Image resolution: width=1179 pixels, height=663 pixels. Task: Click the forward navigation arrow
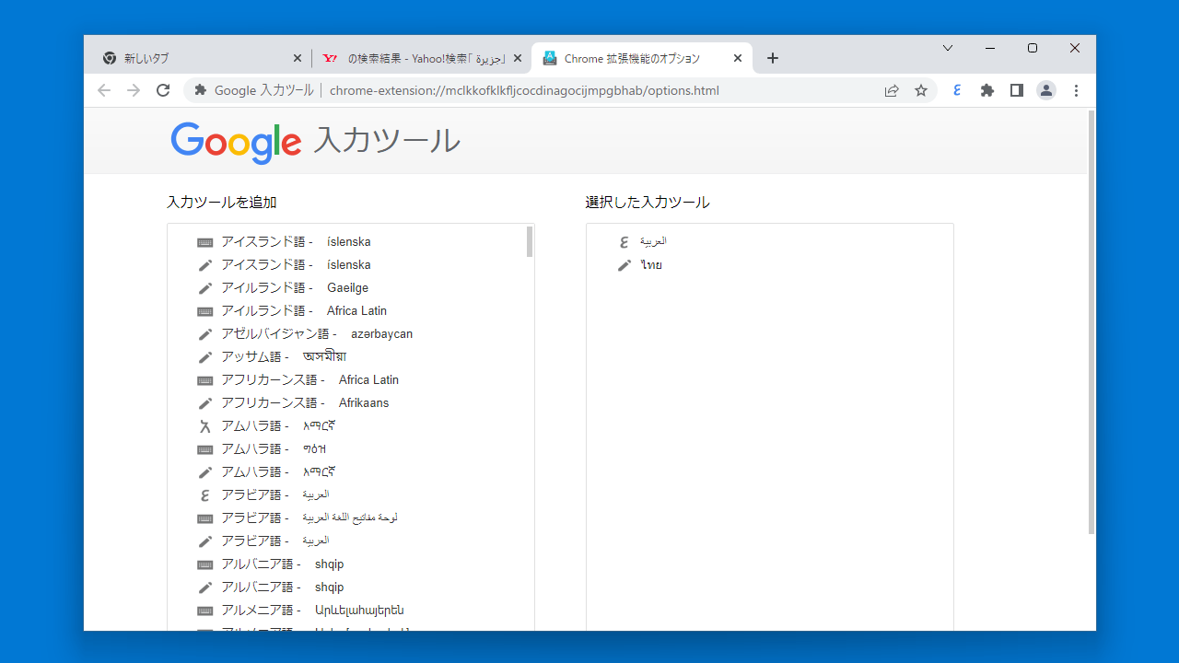134,90
